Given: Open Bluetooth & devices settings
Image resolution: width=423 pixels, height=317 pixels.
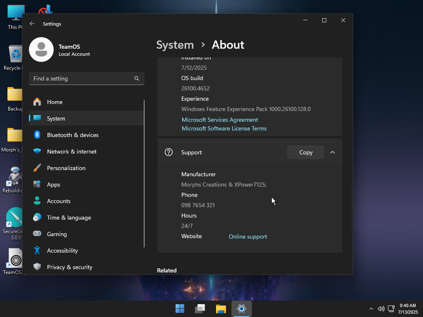Looking at the screenshot, I should coord(86,135).
